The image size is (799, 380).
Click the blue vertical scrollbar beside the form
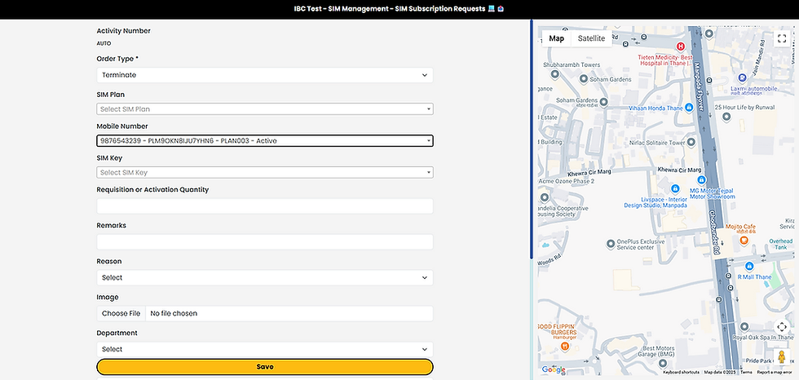point(532,139)
